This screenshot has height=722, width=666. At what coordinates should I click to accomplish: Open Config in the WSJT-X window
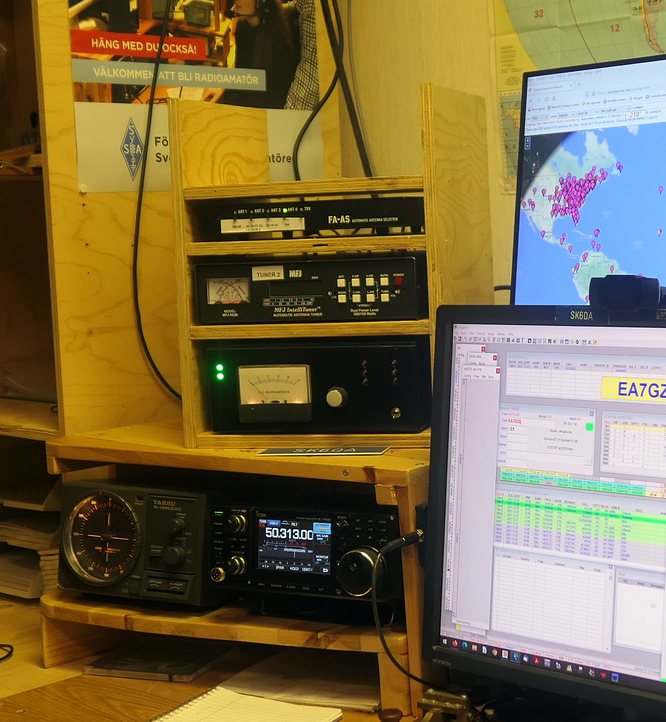pos(468,376)
